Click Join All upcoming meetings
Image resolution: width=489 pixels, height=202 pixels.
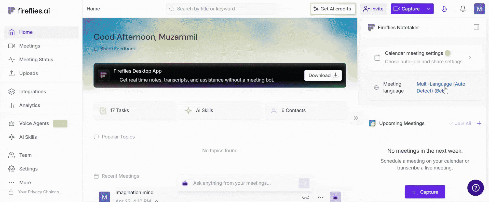coord(460,123)
